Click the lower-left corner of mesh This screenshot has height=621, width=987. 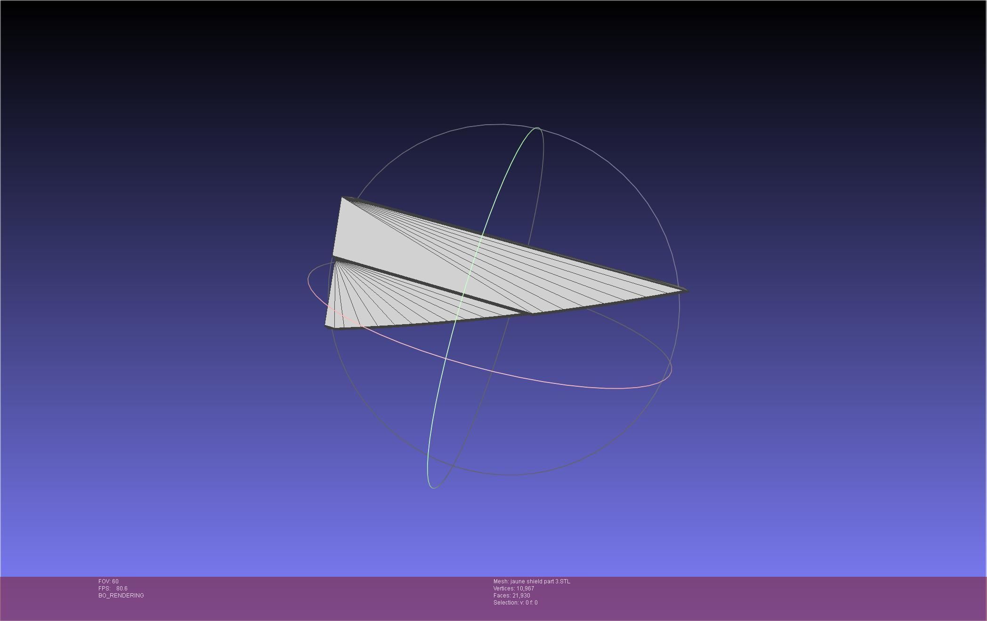pos(327,325)
